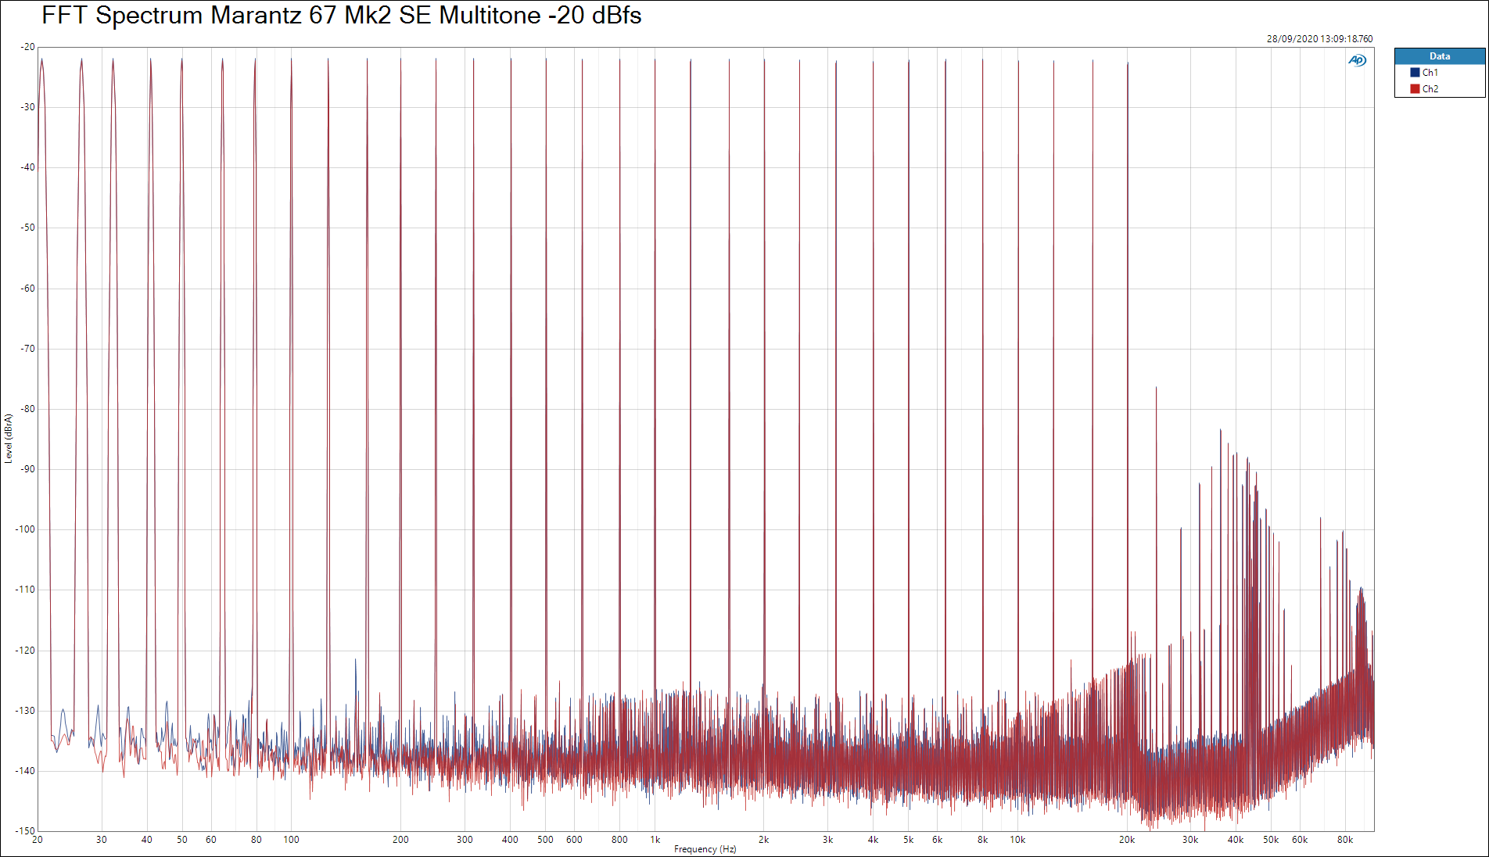The width and height of the screenshot is (1489, 857).
Task: Click the 100 tick on frequency axis
Action: tap(291, 840)
